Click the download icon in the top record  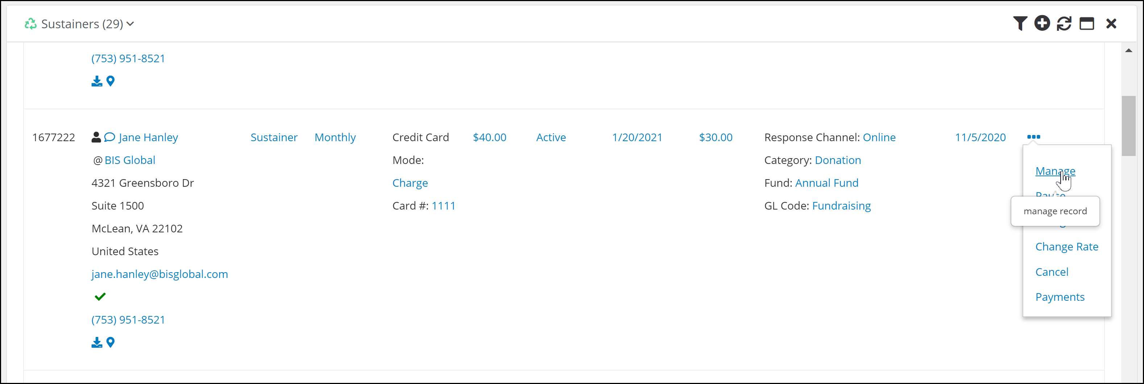[97, 81]
